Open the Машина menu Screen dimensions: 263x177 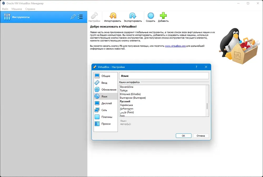pos(17,9)
